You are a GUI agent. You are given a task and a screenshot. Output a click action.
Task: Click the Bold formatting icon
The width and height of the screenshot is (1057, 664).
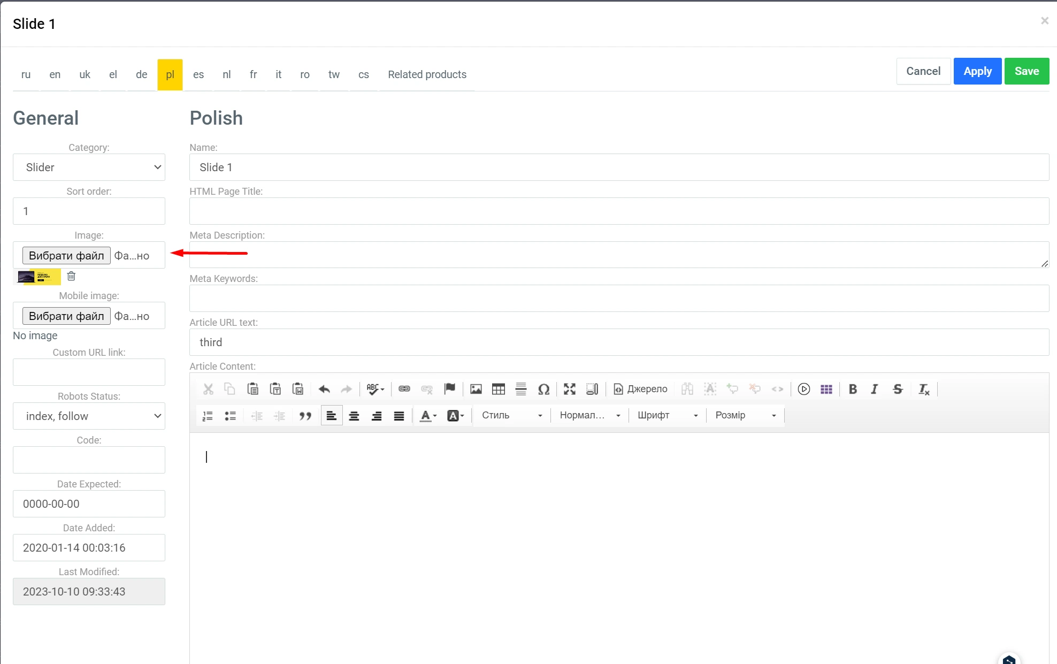(853, 389)
